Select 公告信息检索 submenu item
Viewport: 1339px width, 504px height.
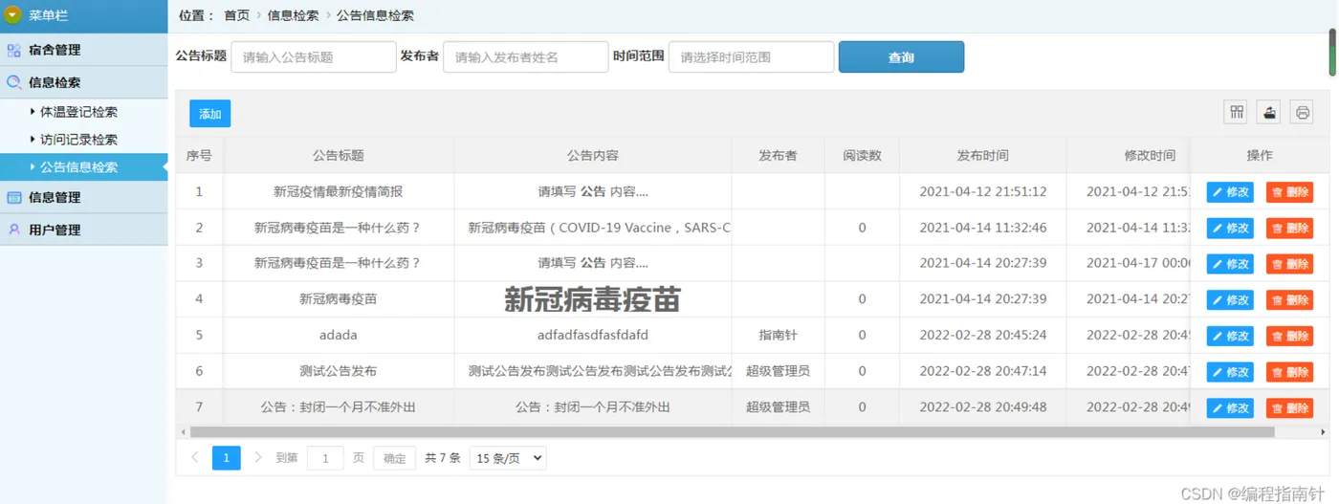click(84, 167)
